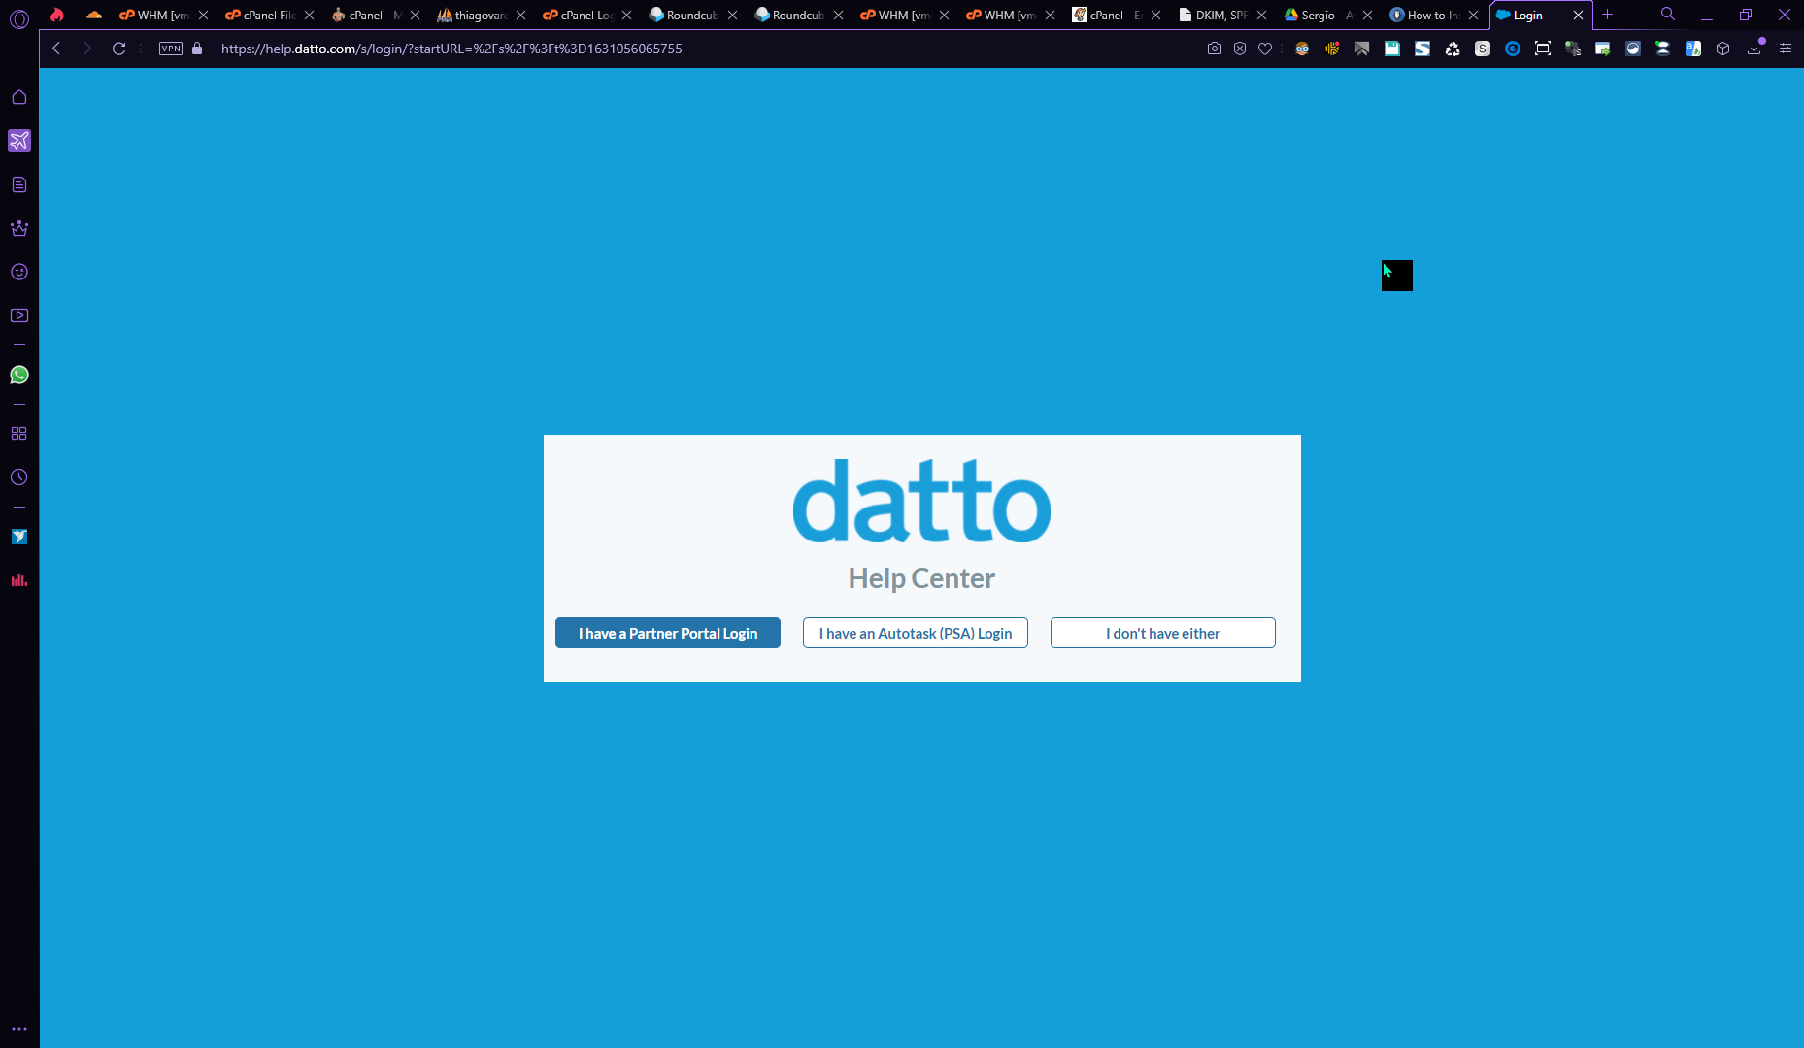
Task: Open sidebar setup three-dots menu
Action: pyautogui.click(x=19, y=1029)
